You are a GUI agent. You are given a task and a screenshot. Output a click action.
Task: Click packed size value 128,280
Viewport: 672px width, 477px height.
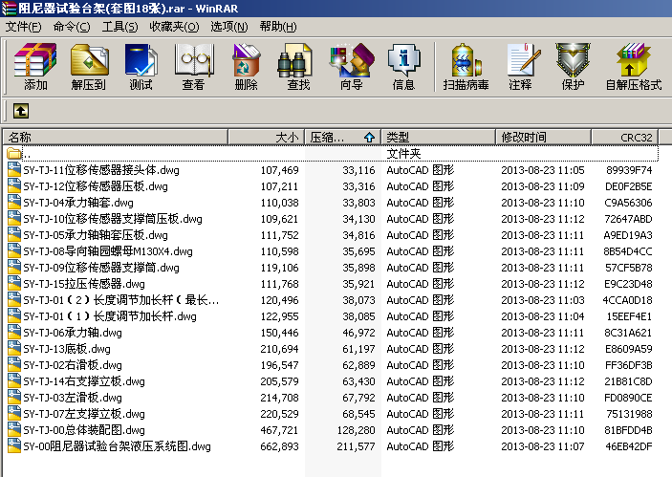pyautogui.click(x=356, y=430)
